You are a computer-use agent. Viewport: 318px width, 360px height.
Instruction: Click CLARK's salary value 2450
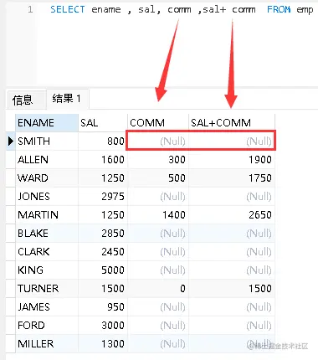[x=113, y=252]
